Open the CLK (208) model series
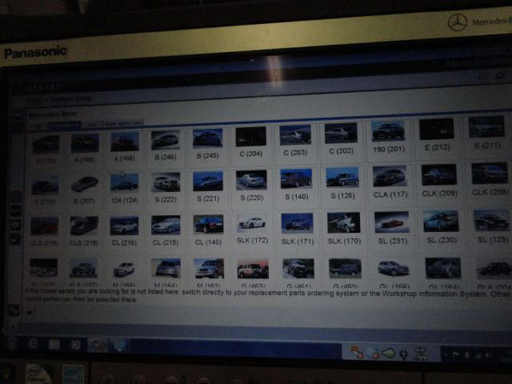 click(490, 180)
